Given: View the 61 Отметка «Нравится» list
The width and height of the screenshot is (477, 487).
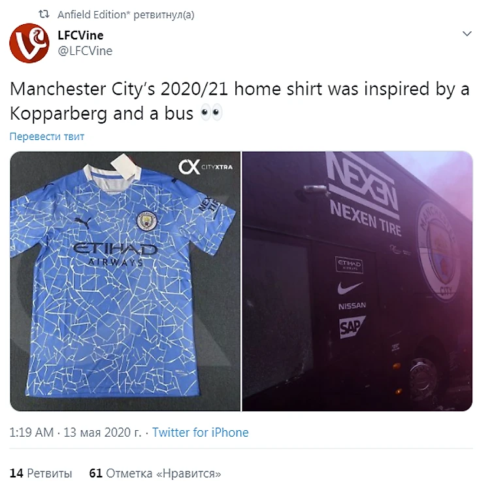Looking at the screenshot, I should [155, 473].
